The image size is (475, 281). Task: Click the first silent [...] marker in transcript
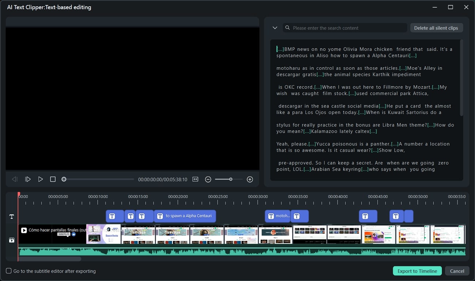click(280, 49)
